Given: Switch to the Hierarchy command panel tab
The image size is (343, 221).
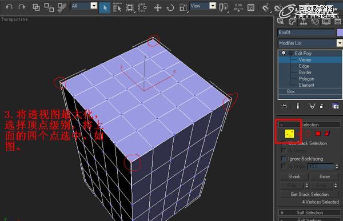Looking at the screenshot, I should pyautogui.click(x=303, y=22).
